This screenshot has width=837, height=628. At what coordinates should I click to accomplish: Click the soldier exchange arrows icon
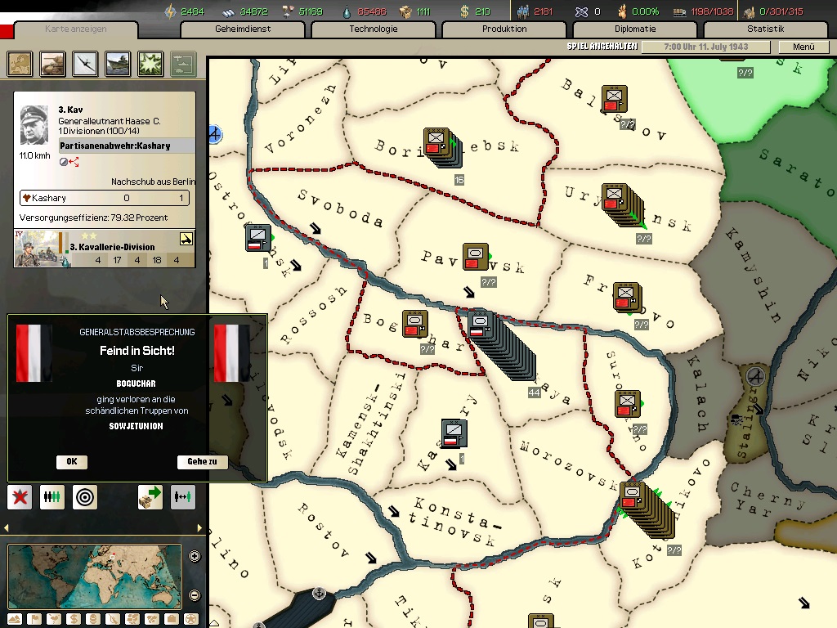(x=182, y=497)
